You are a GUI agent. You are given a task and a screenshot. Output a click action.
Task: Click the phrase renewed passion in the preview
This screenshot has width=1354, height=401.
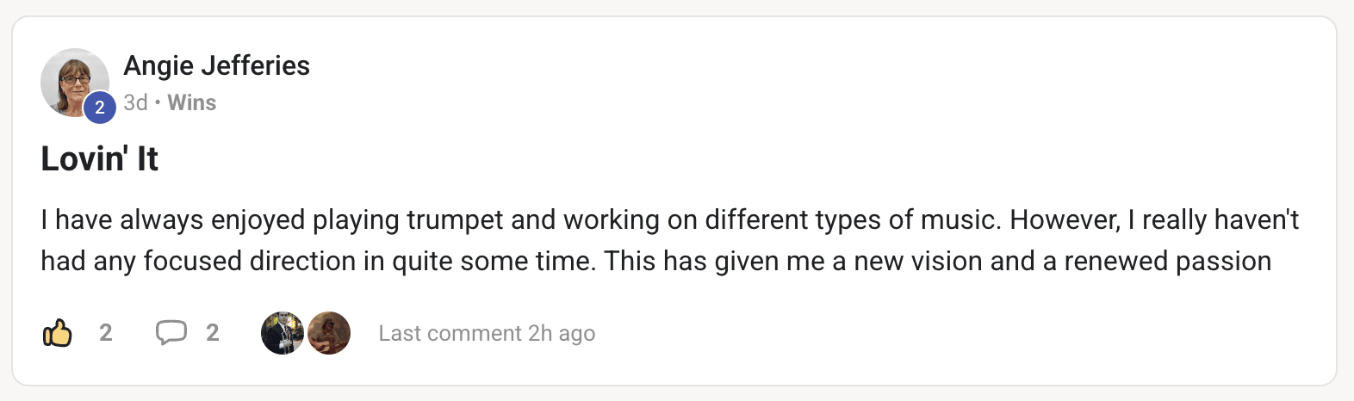coord(1167,261)
